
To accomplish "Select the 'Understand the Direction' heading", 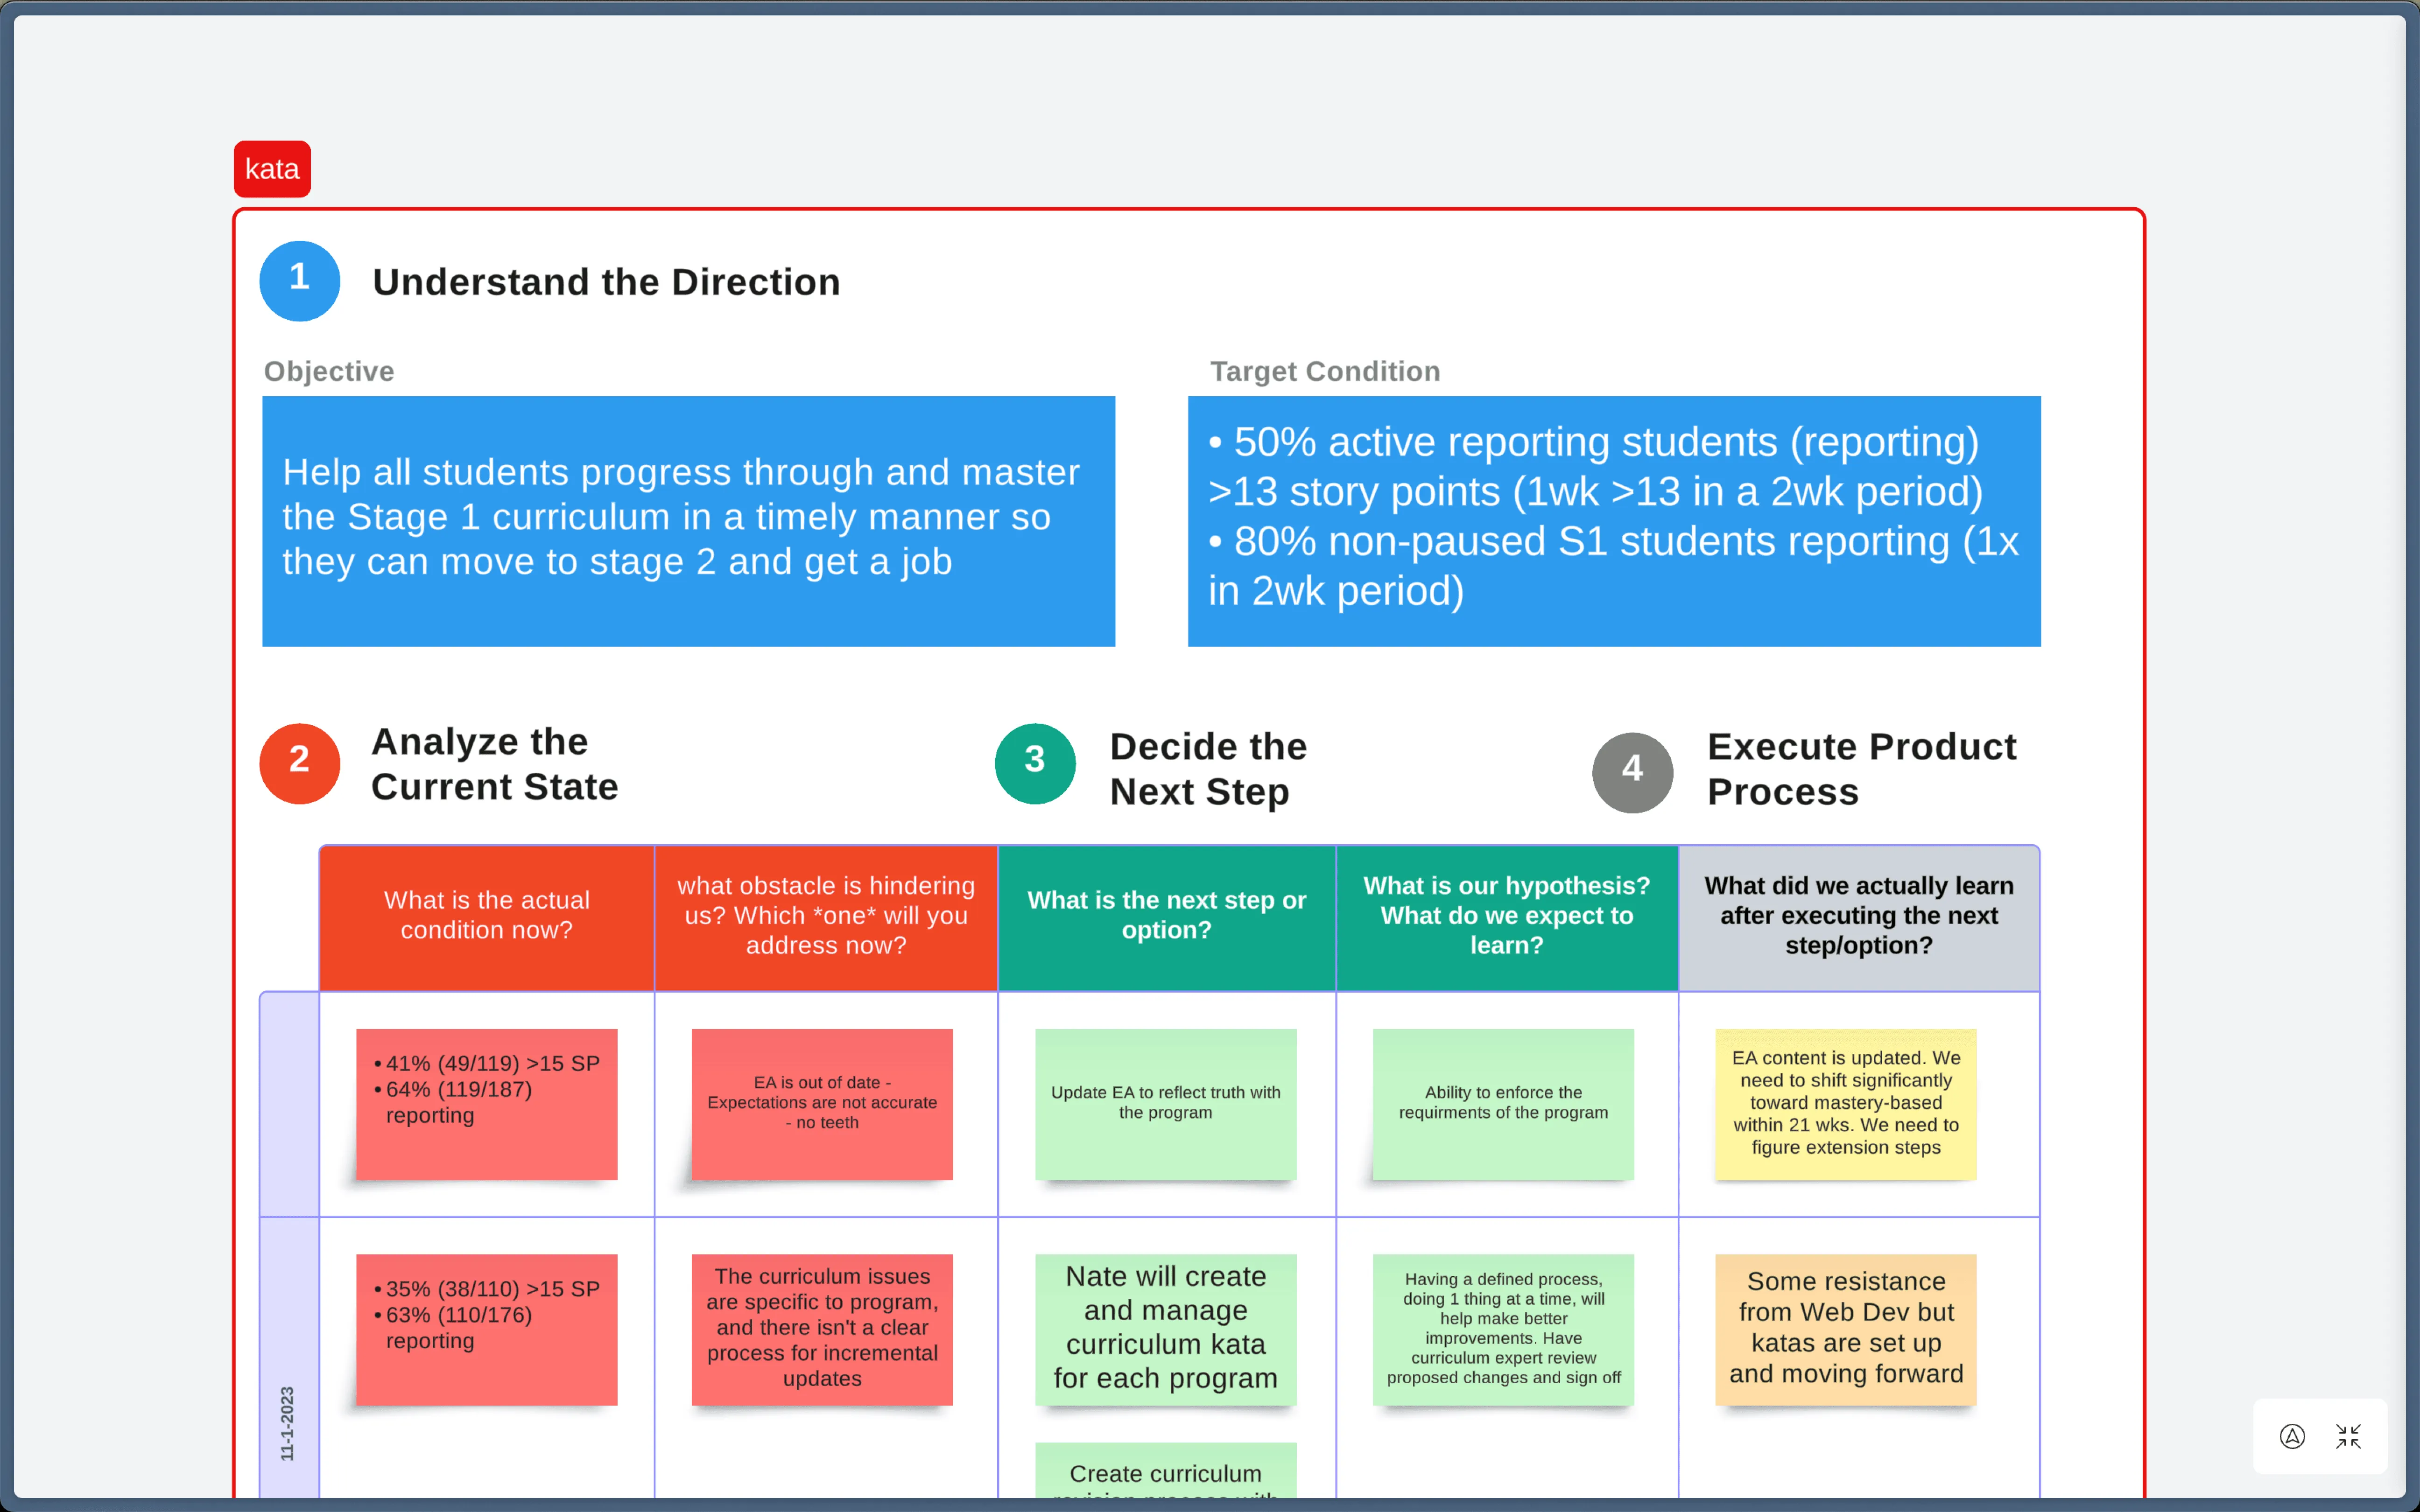I will [x=606, y=282].
